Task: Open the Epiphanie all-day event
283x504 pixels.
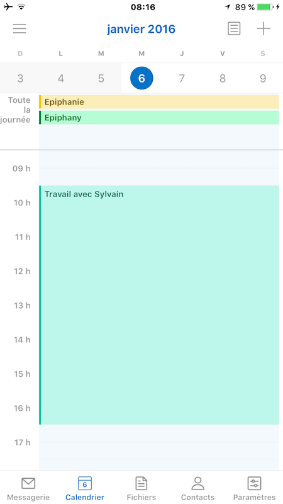Action: coord(159,102)
